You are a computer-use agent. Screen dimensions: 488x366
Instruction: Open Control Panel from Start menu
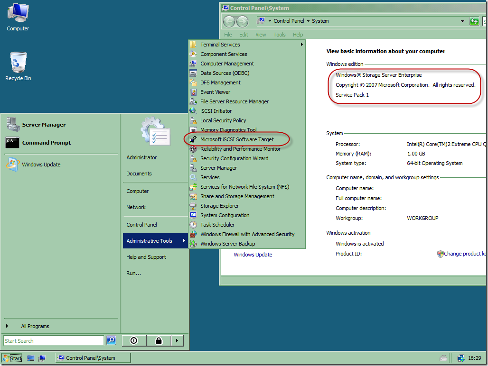point(141,225)
